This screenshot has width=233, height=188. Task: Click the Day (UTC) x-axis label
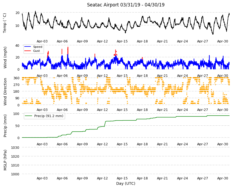click(x=126, y=183)
